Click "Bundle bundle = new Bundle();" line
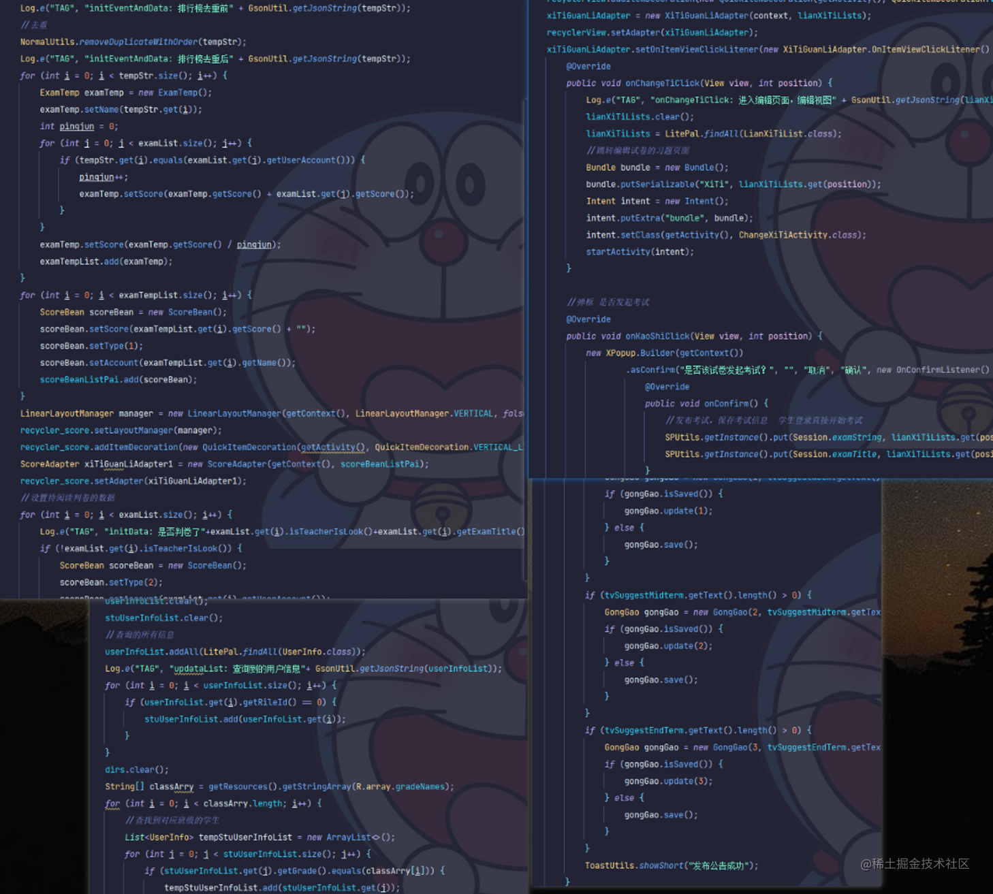This screenshot has width=993, height=894. coord(657,167)
